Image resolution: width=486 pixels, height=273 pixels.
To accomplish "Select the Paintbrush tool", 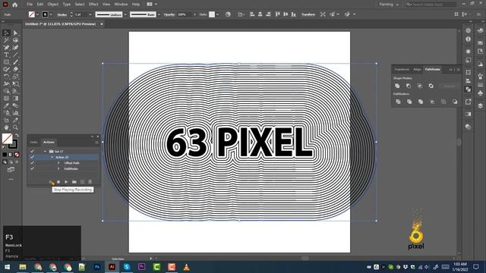I will pyautogui.click(x=15, y=62).
